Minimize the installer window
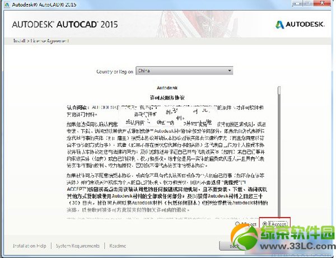Viewport: 336px width, 258px height. click(x=297, y=3)
